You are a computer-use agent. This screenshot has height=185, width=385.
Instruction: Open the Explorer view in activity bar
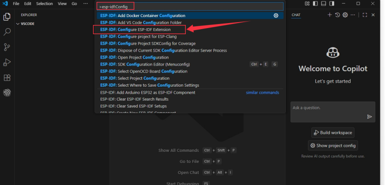tap(7, 17)
